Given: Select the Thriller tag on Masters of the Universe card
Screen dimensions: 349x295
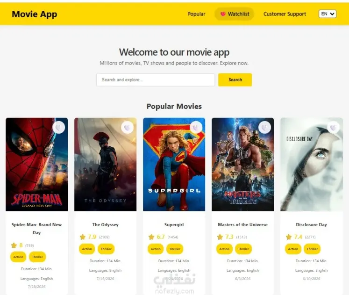Looking at the screenshot, I should [243, 249].
